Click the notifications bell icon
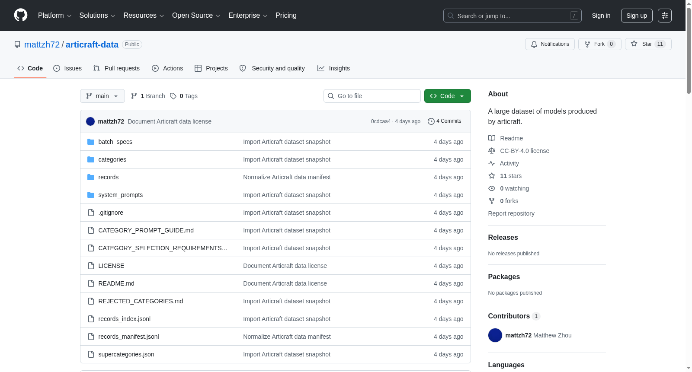Viewport: 692px width, 372px height. click(x=534, y=44)
